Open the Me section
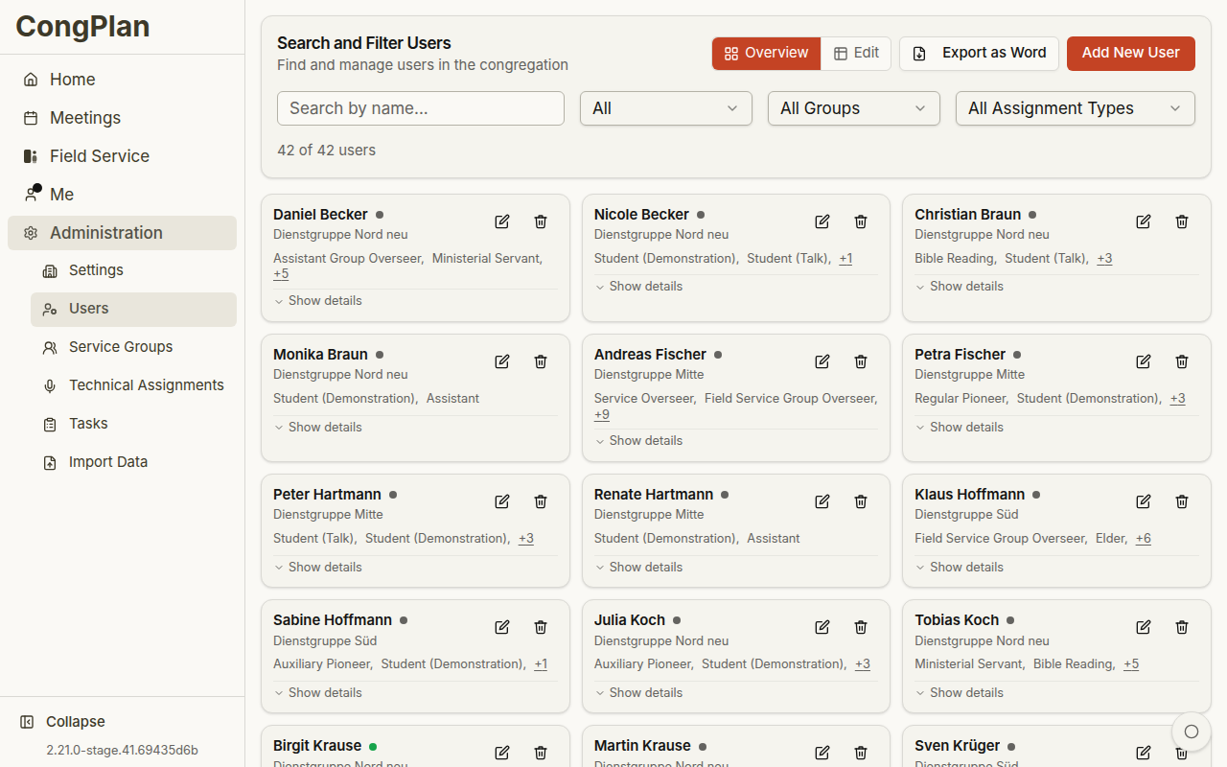The height and width of the screenshot is (767, 1227). [x=122, y=195]
